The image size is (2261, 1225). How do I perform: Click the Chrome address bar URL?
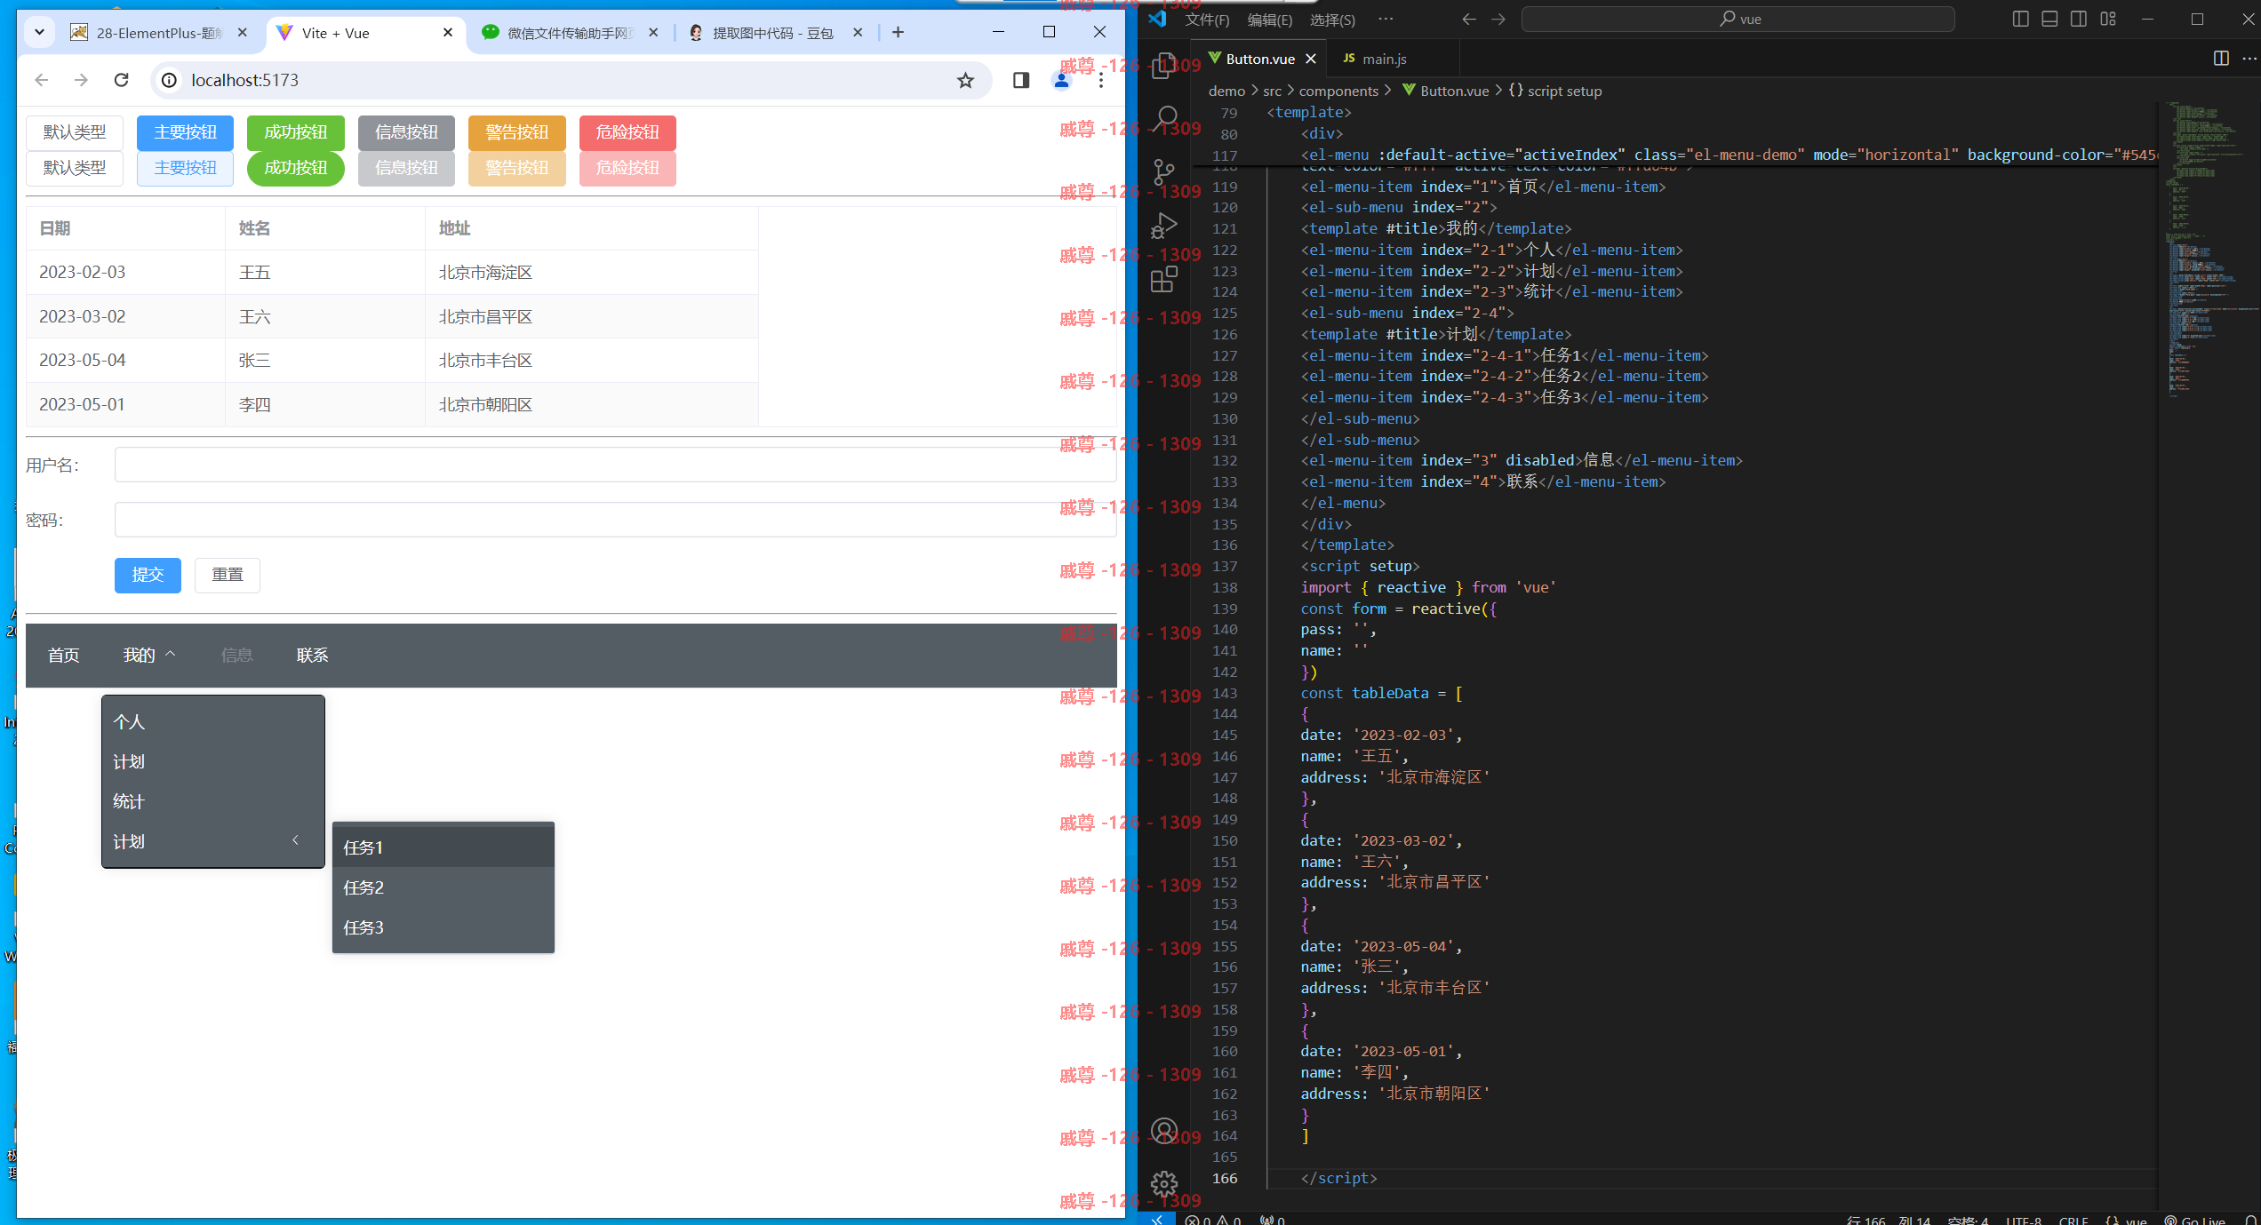point(245,80)
